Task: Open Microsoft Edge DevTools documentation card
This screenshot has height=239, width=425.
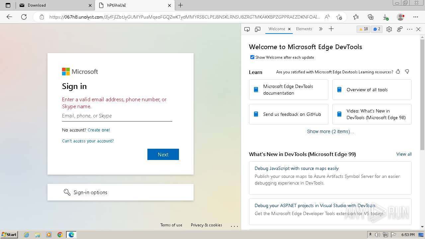Action: pyautogui.click(x=289, y=90)
